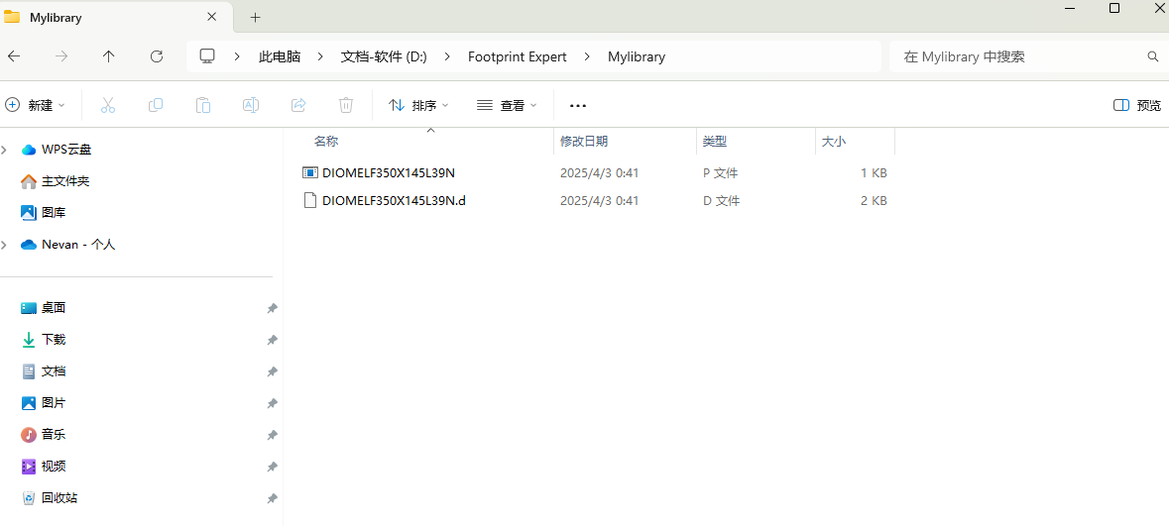The image size is (1169, 526).
Task: Click the forward navigation arrow
Action: click(x=61, y=56)
